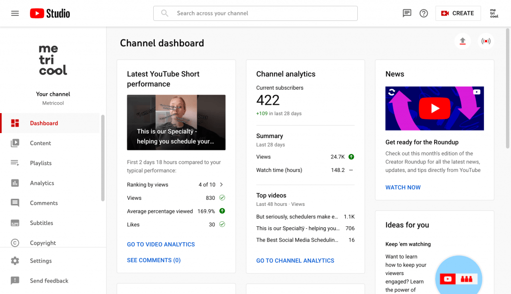Click the dash indicator beside Watch time 148.2
Image resolution: width=511 pixels, height=294 pixels.
pos(351,170)
